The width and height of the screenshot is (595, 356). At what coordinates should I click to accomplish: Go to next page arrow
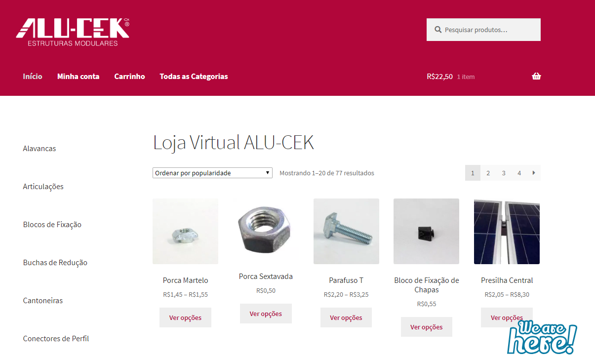534,173
